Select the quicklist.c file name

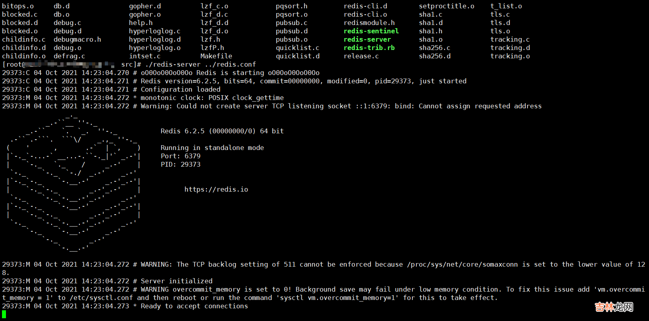pyautogui.click(x=298, y=48)
